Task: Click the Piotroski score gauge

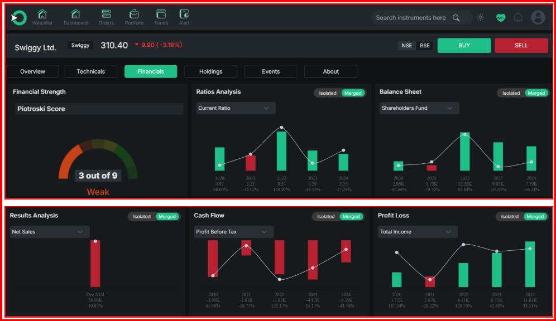Action: tap(98, 158)
